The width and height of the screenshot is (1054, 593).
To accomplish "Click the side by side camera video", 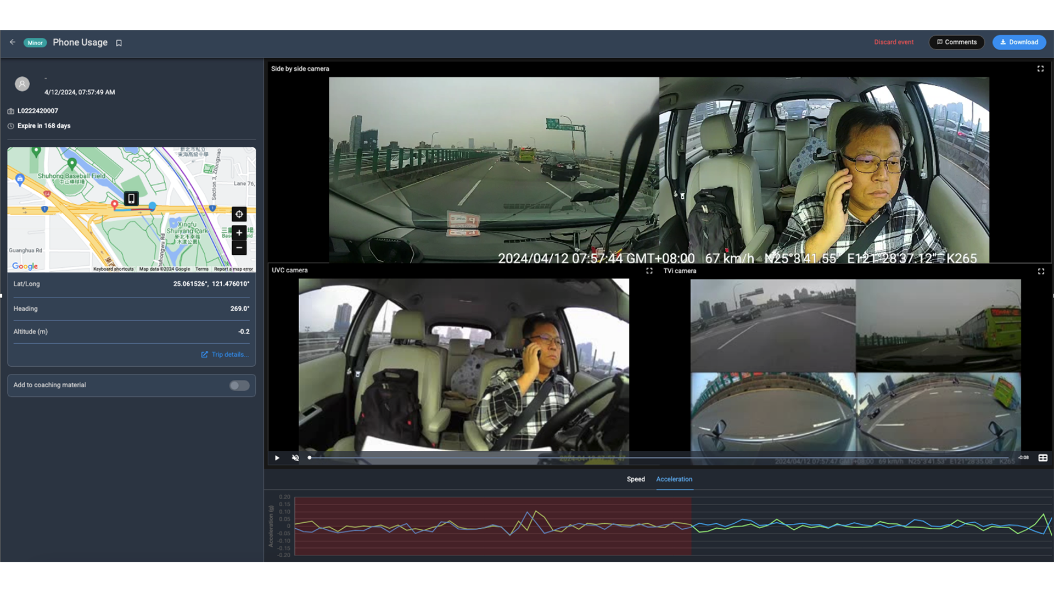I will (x=659, y=170).
